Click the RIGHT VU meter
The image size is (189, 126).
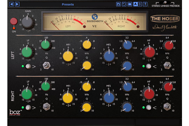tap(122, 22)
